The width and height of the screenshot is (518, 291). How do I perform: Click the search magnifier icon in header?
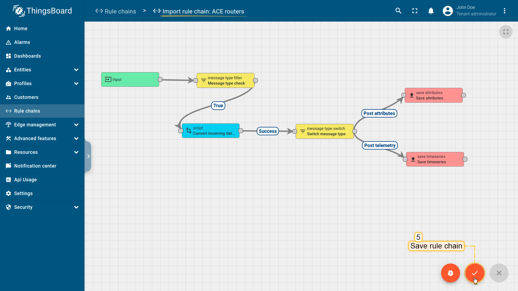(398, 11)
